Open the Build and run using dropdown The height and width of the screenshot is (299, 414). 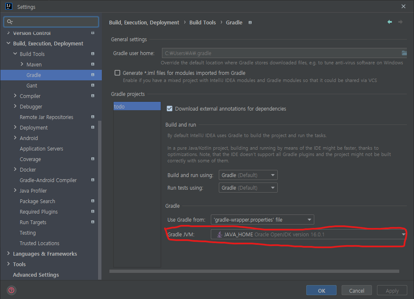click(248, 175)
